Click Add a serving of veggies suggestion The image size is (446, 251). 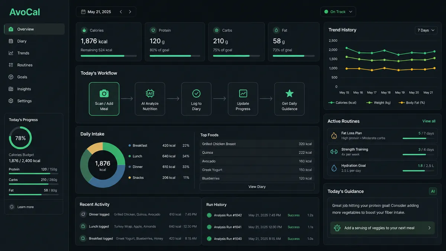382,228
